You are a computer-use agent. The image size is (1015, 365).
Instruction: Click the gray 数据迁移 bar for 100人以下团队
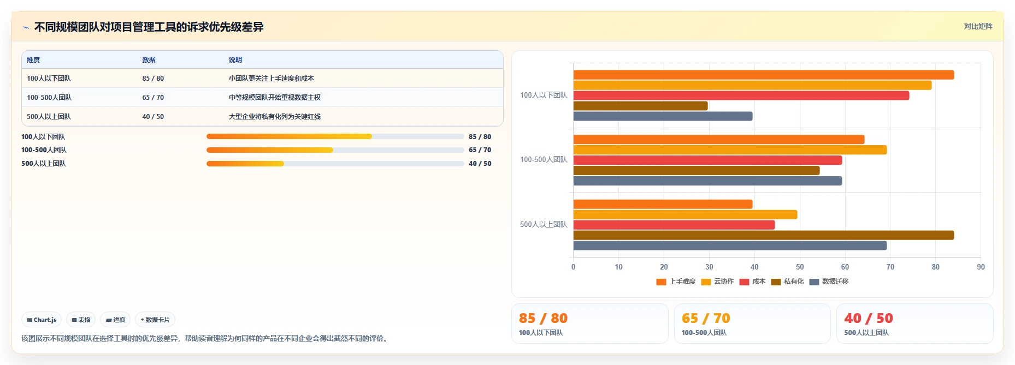(663, 116)
